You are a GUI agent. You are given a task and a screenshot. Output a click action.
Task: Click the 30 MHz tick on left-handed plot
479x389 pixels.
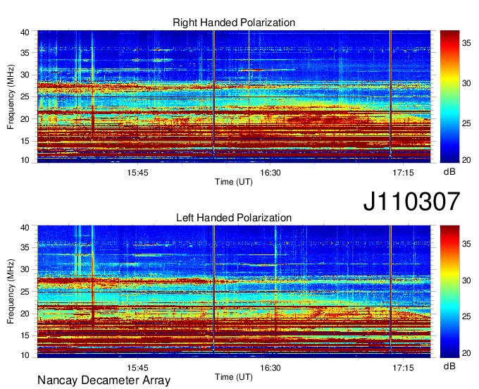point(25,269)
